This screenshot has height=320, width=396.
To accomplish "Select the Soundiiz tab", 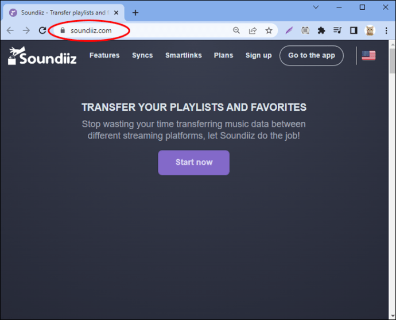I will tap(64, 13).
